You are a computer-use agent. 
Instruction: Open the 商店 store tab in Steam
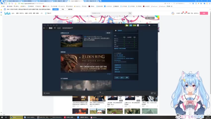tap(51, 28)
